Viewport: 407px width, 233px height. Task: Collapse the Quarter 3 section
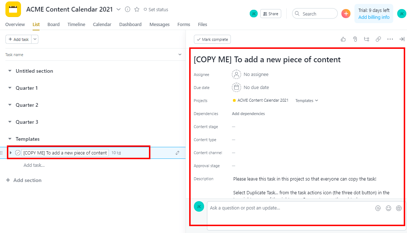[x=10, y=122]
